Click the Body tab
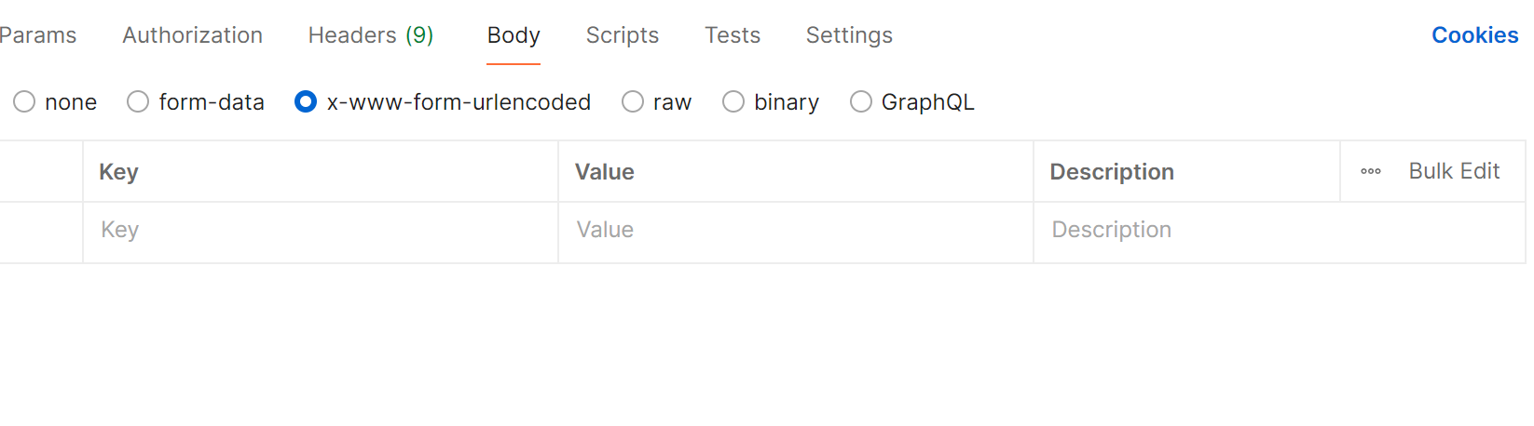The image size is (1534, 426). pyautogui.click(x=514, y=35)
